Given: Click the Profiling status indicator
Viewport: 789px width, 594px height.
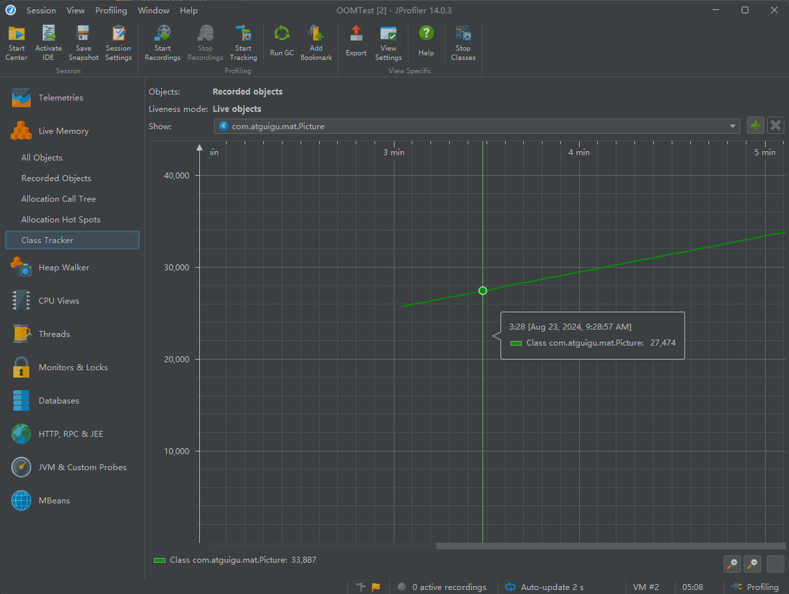Looking at the screenshot, I should pos(755,587).
